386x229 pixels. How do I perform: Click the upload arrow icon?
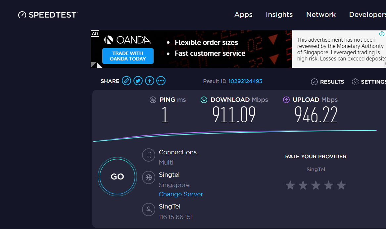pyautogui.click(x=286, y=100)
